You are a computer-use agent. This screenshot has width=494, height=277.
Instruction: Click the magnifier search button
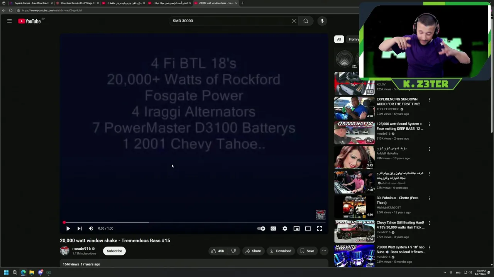coord(306,21)
